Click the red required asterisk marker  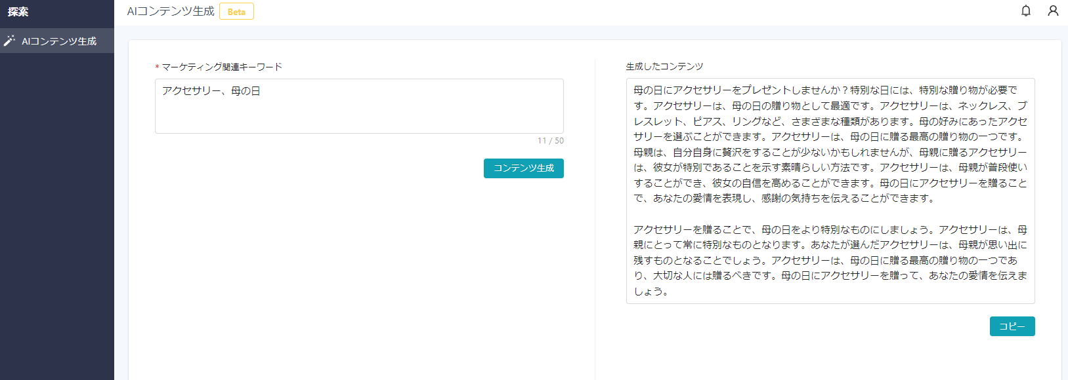(158, 67)
